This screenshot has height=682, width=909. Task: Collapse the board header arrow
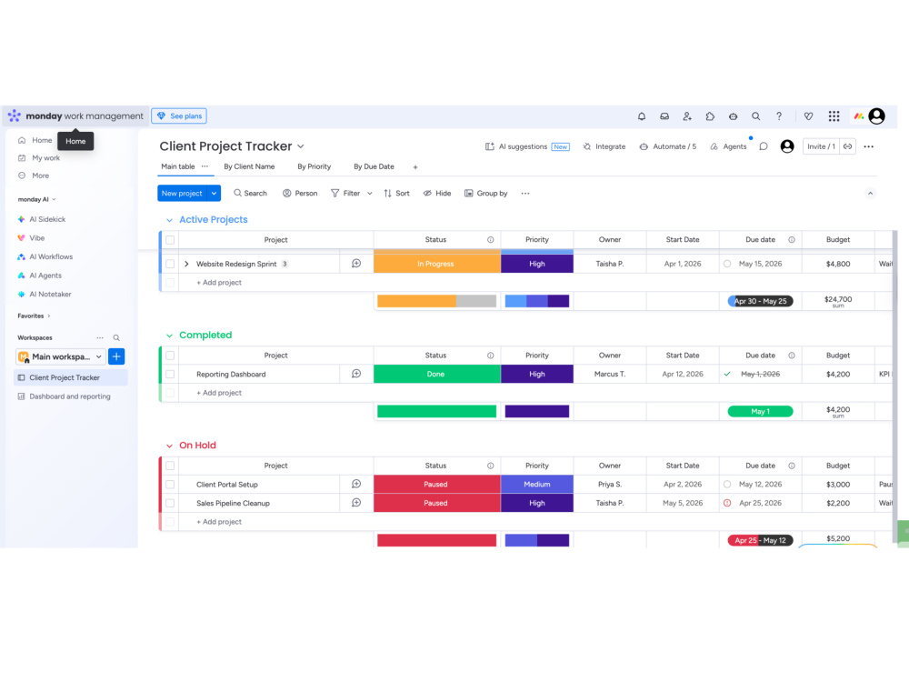pos(870,193)
